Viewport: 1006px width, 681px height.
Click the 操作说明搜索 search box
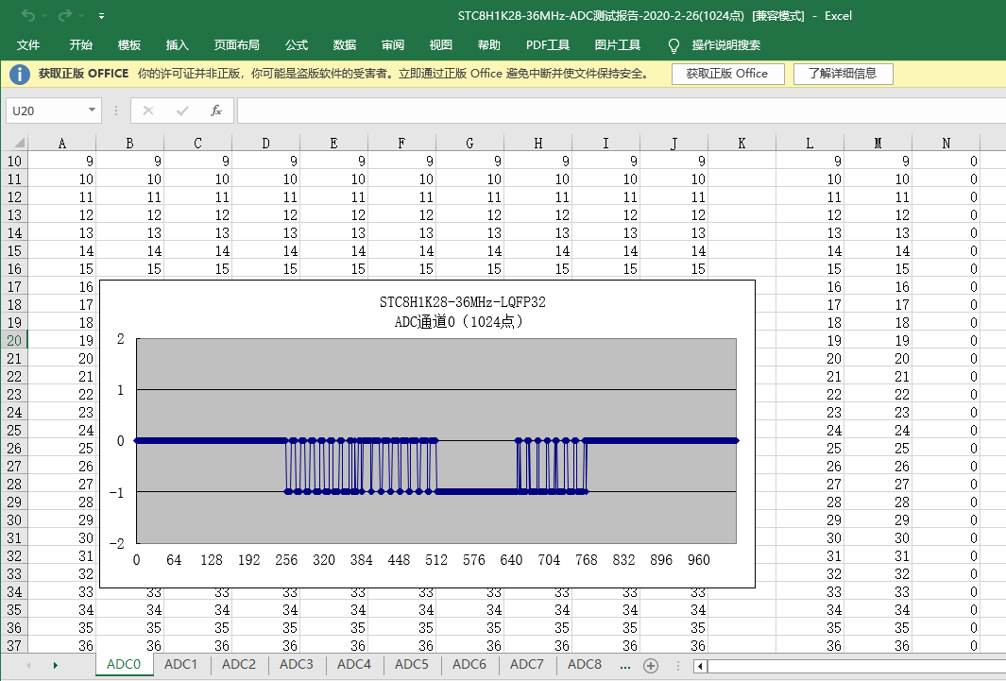(726, 45)
